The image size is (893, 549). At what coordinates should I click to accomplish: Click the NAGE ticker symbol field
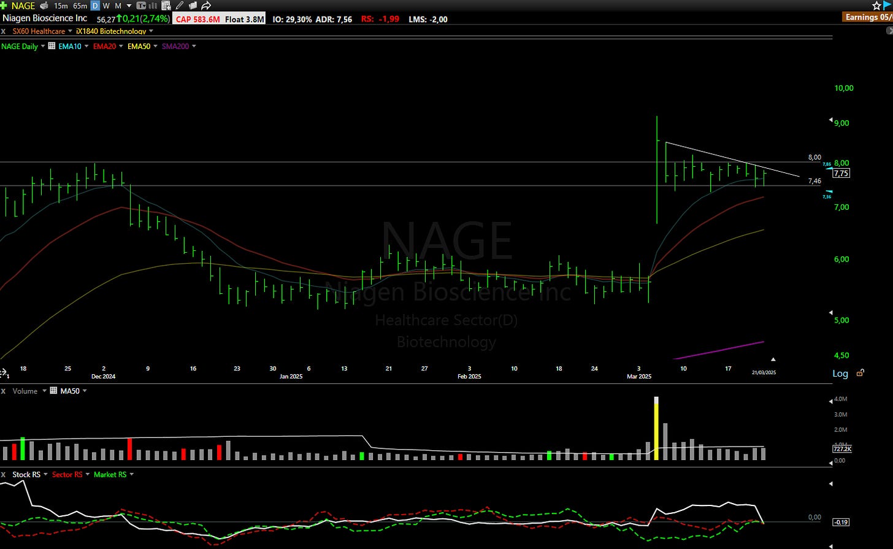[x=23, y=6]
